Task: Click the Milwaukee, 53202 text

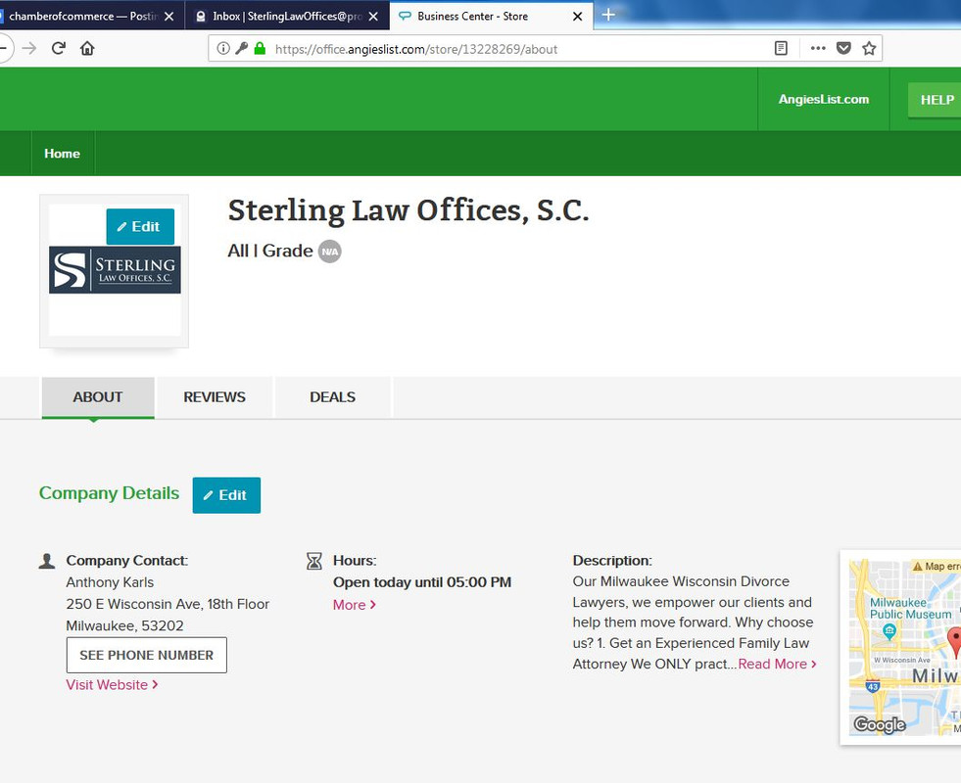Action: (125, 625)
